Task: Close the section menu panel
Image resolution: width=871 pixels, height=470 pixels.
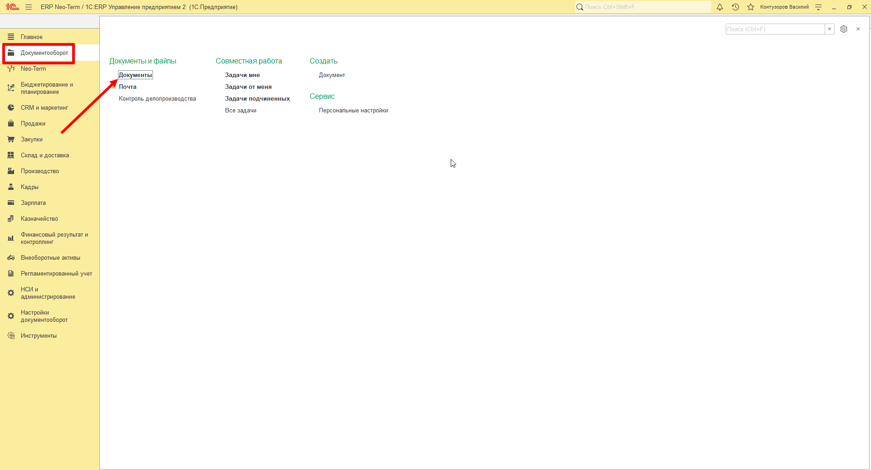Action: (x=858, y=29)
